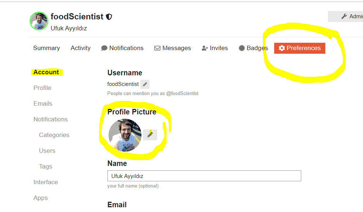View the Notifications tab
Image resolution: width=363 pixels, height=212 pixels.
[x=122, y=48]
